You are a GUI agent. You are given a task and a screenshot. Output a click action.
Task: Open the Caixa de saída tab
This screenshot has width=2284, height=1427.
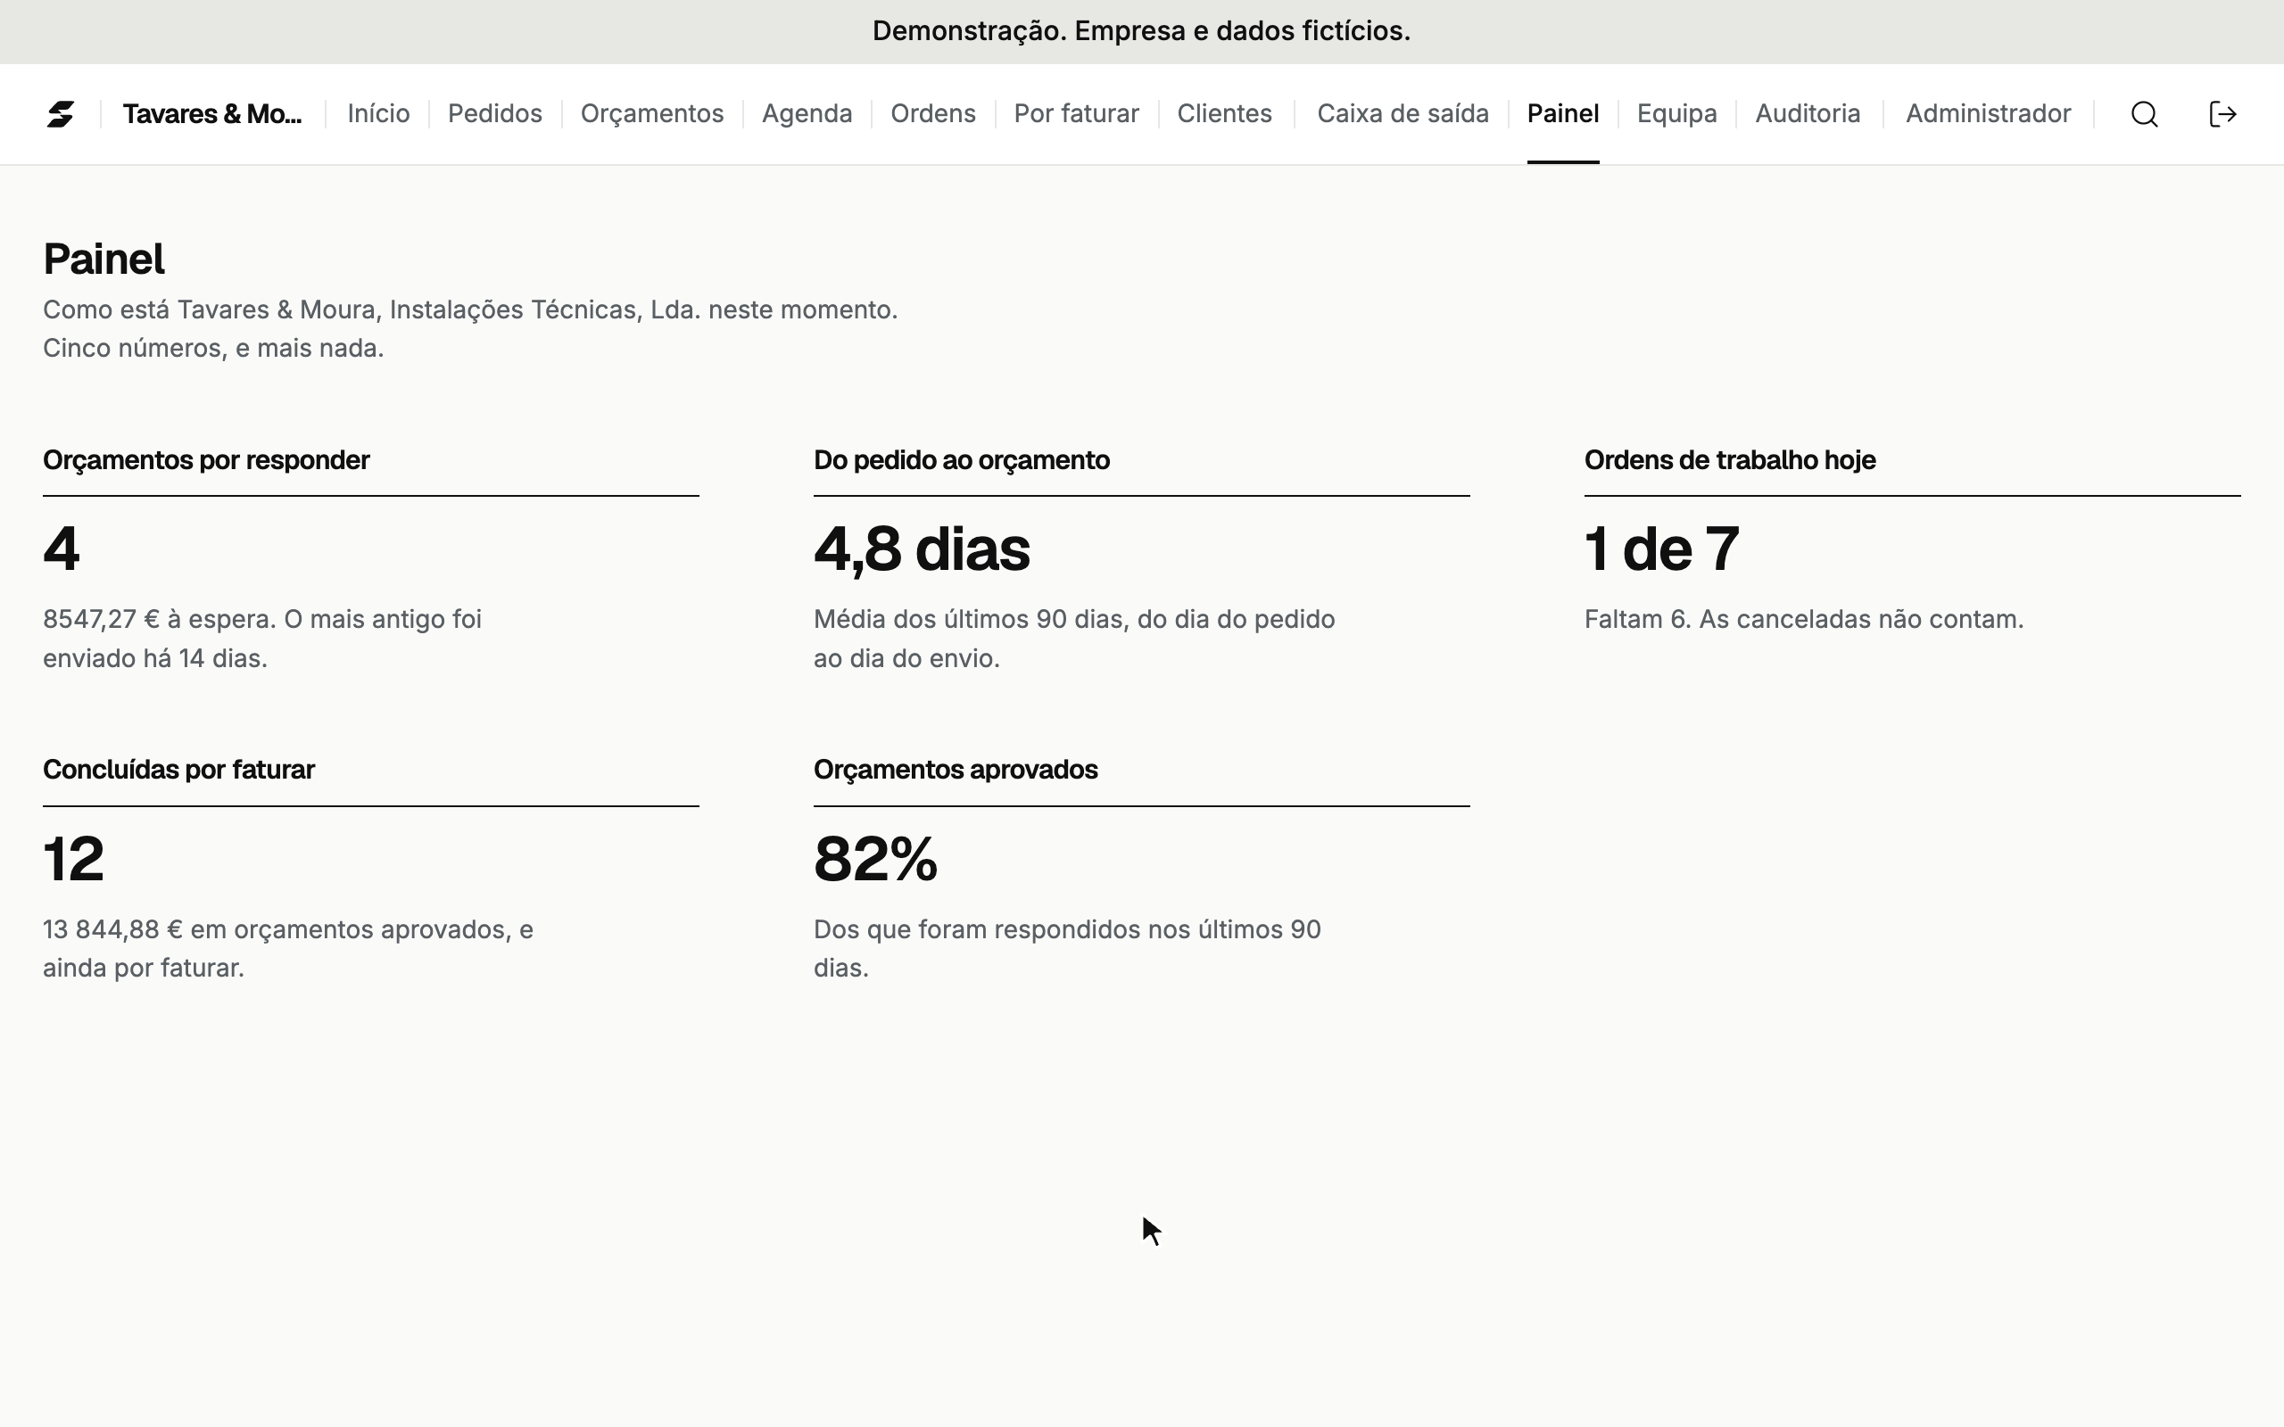[x=1403, y=114]
